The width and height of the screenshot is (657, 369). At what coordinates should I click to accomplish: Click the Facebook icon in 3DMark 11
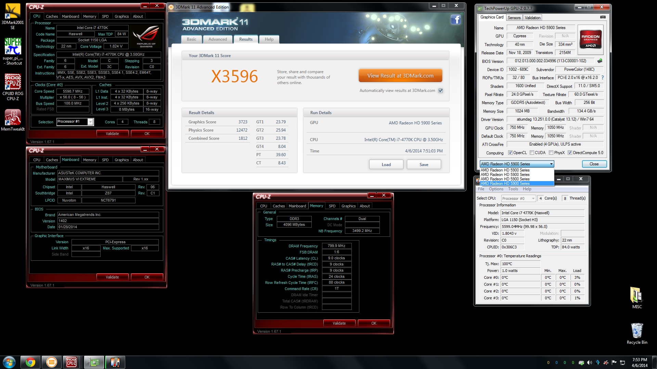click(455, 20)
